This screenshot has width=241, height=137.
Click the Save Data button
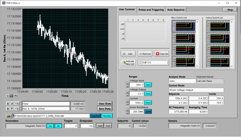[105, 109]
